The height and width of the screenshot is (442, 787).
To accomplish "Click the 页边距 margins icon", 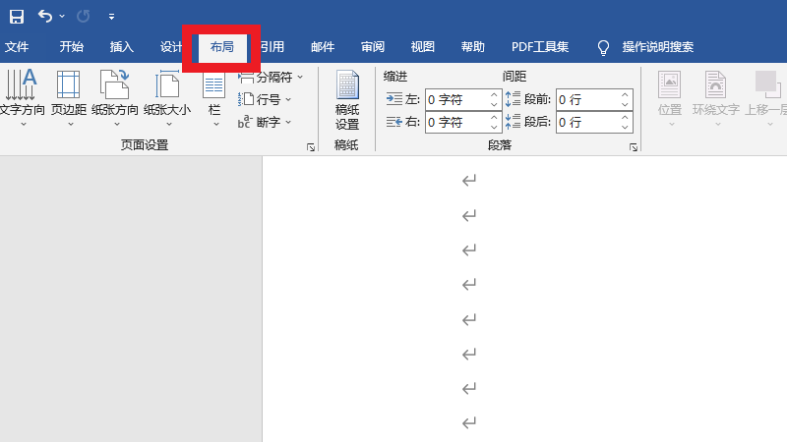I will [68, 84].
